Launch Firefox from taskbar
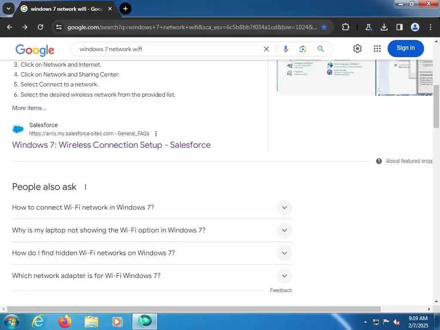 click(64, 321)
